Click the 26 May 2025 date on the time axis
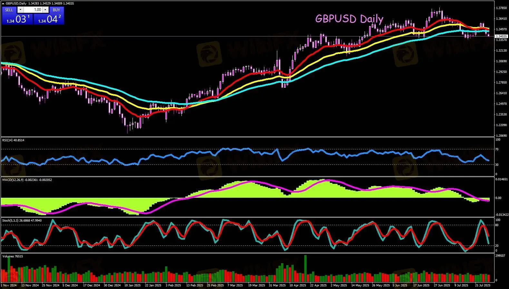The image size is (509, 289). click(x=381, y=285)
